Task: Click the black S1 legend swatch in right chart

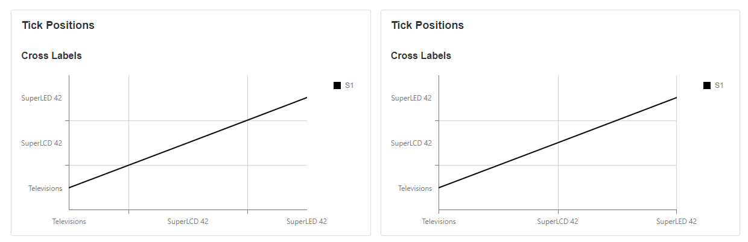Action: click(x=707, y=85)
